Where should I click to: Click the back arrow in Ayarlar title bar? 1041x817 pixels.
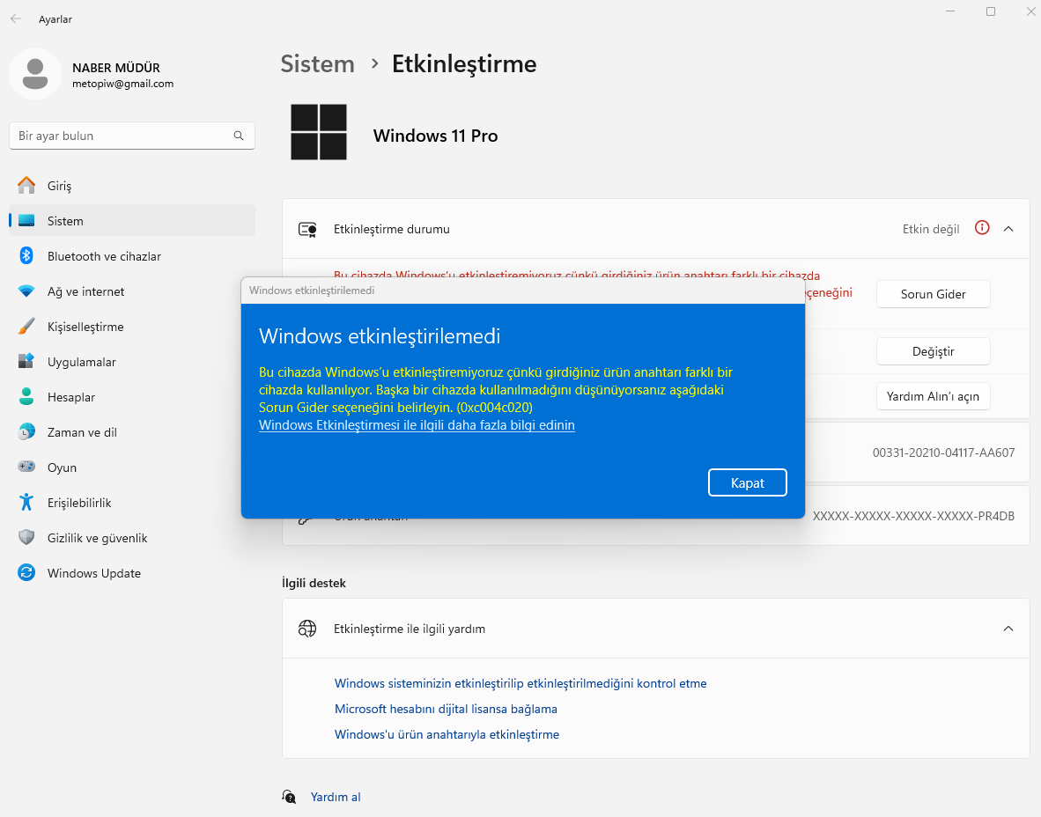[16, 18]
